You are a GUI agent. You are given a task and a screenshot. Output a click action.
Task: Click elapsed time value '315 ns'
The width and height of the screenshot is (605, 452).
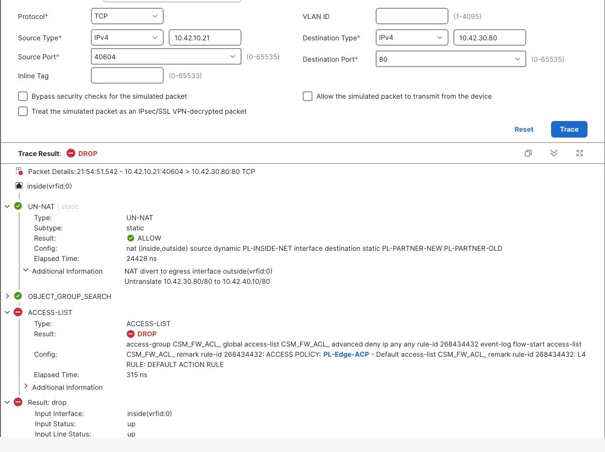137,375
